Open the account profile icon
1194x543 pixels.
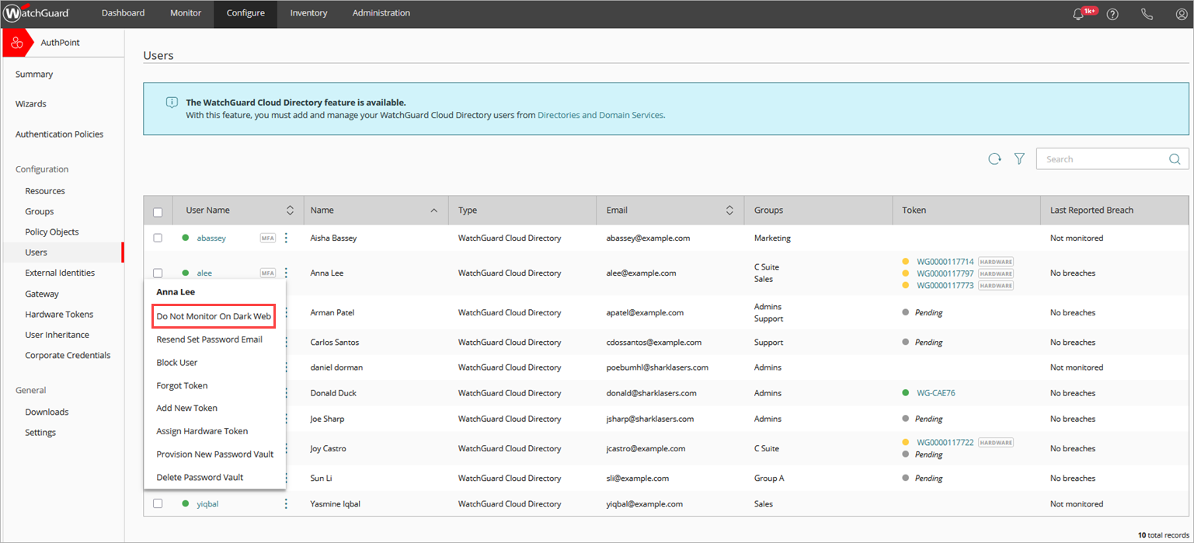[x=1182, y=13]
